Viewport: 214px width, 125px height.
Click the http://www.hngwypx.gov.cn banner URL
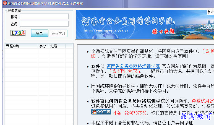106,31
